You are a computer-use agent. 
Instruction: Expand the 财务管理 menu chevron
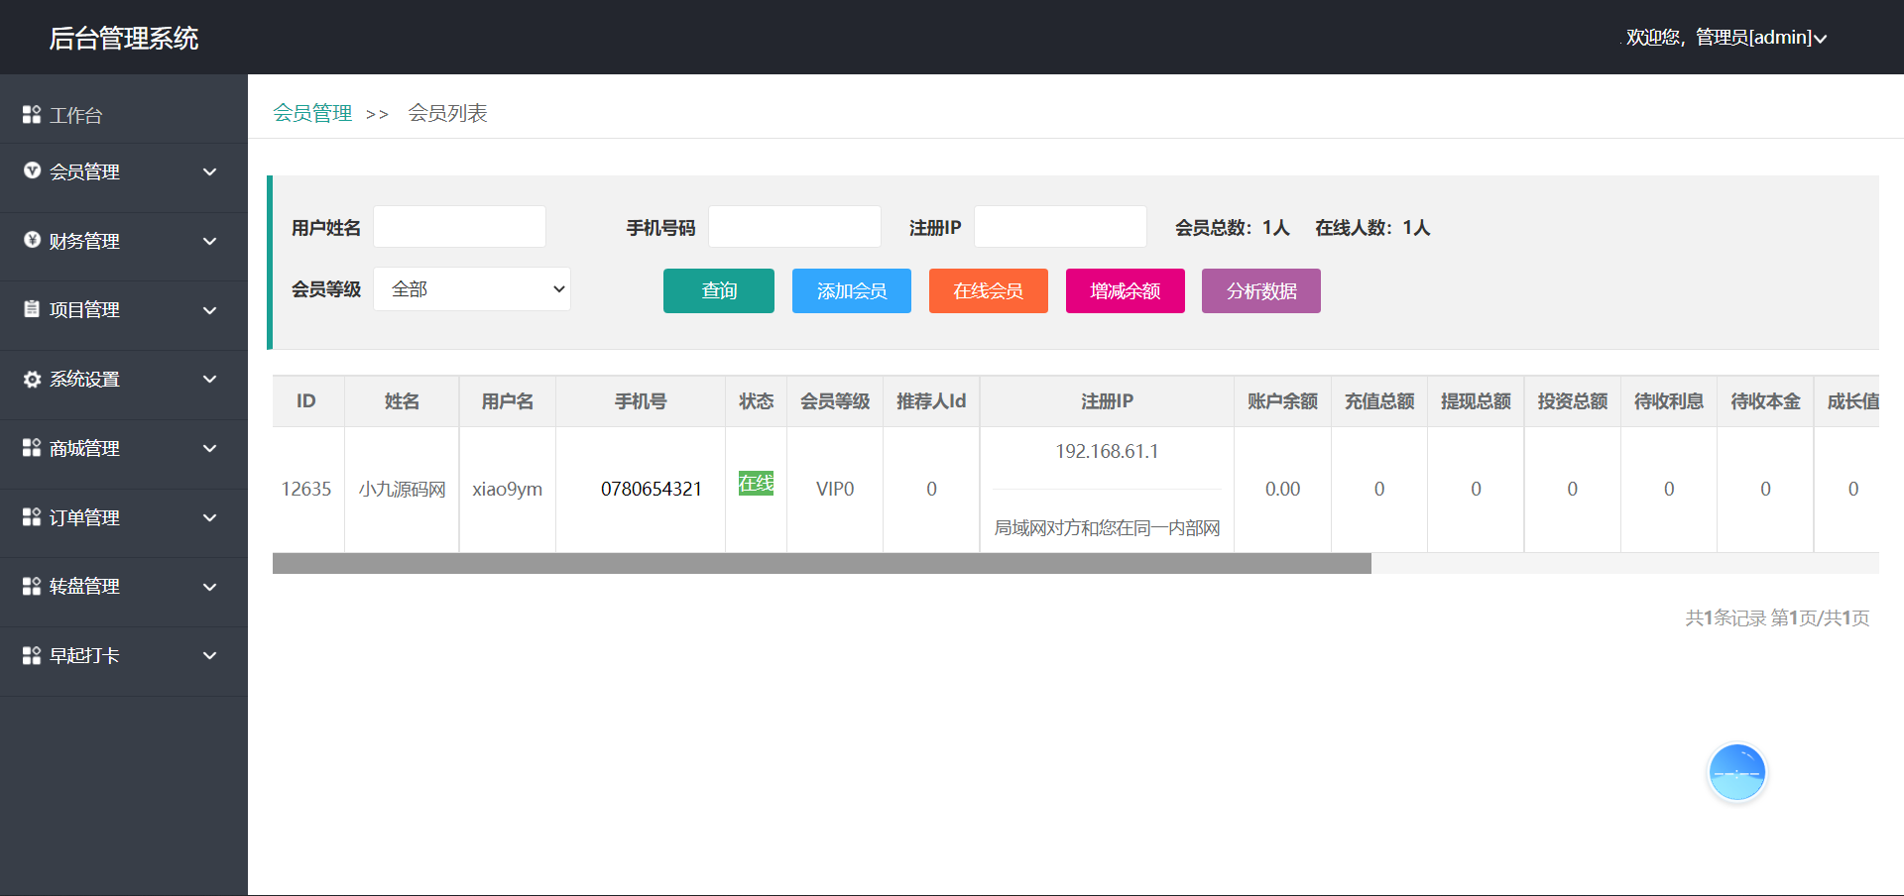210,241
